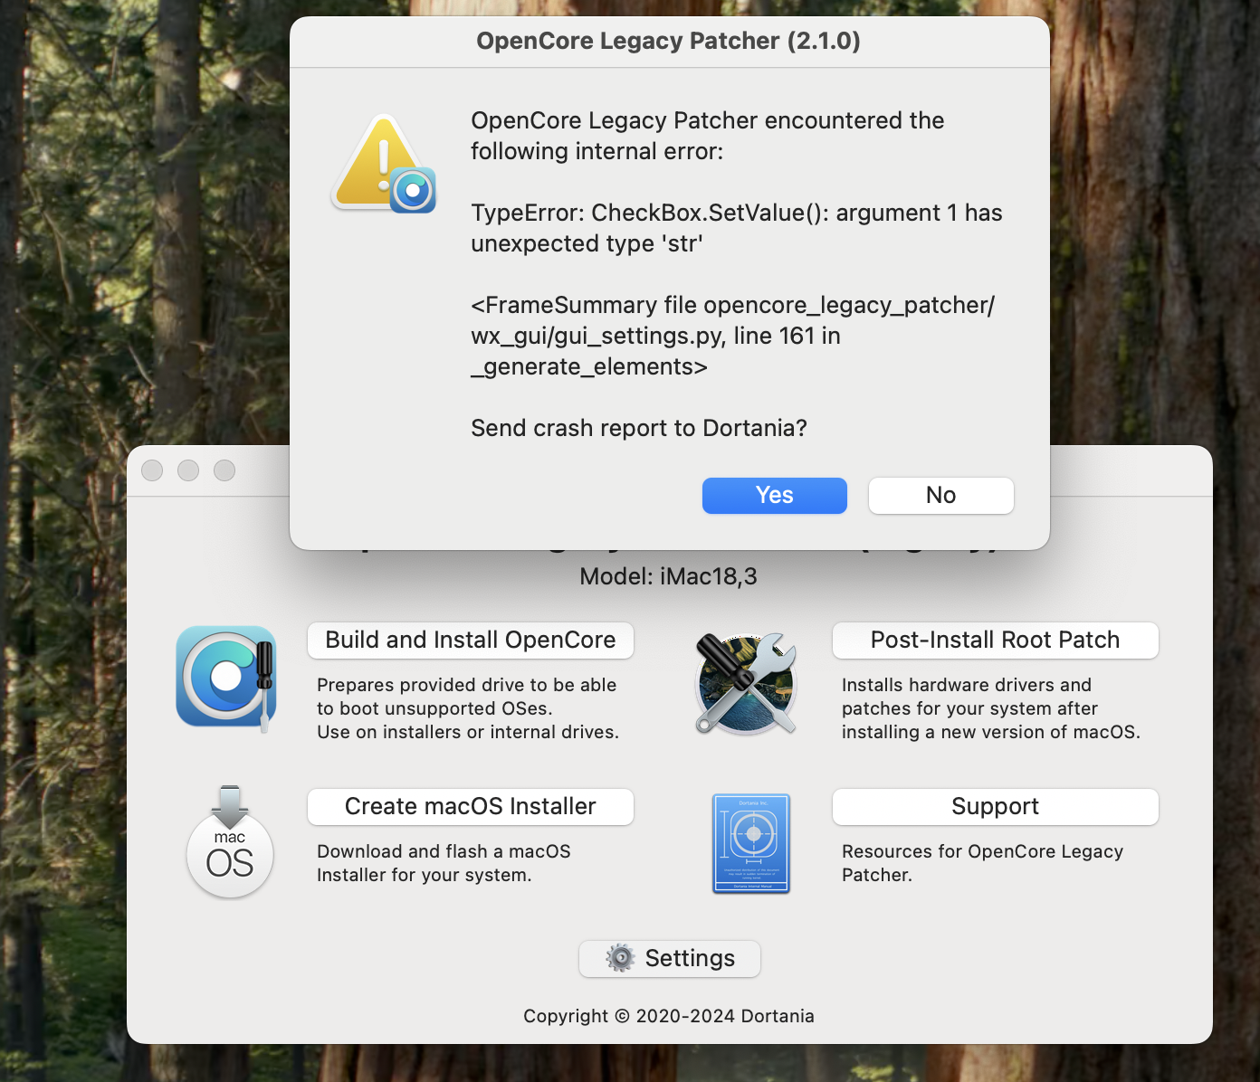Click 'Resources for OpenCore Legacy Patcher' description
Viewport: 1260px width, 1082px height.
point(982,863)
